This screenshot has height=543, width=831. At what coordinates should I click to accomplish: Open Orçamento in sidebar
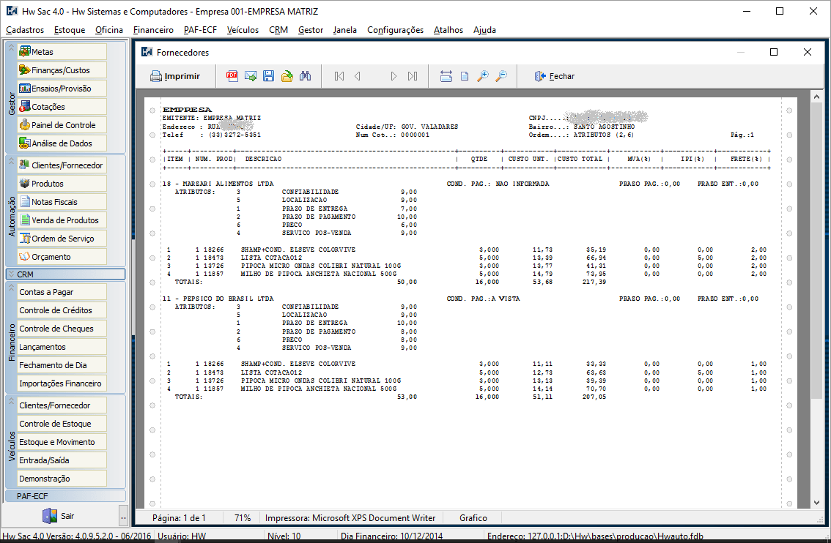[x=62, y=257]
